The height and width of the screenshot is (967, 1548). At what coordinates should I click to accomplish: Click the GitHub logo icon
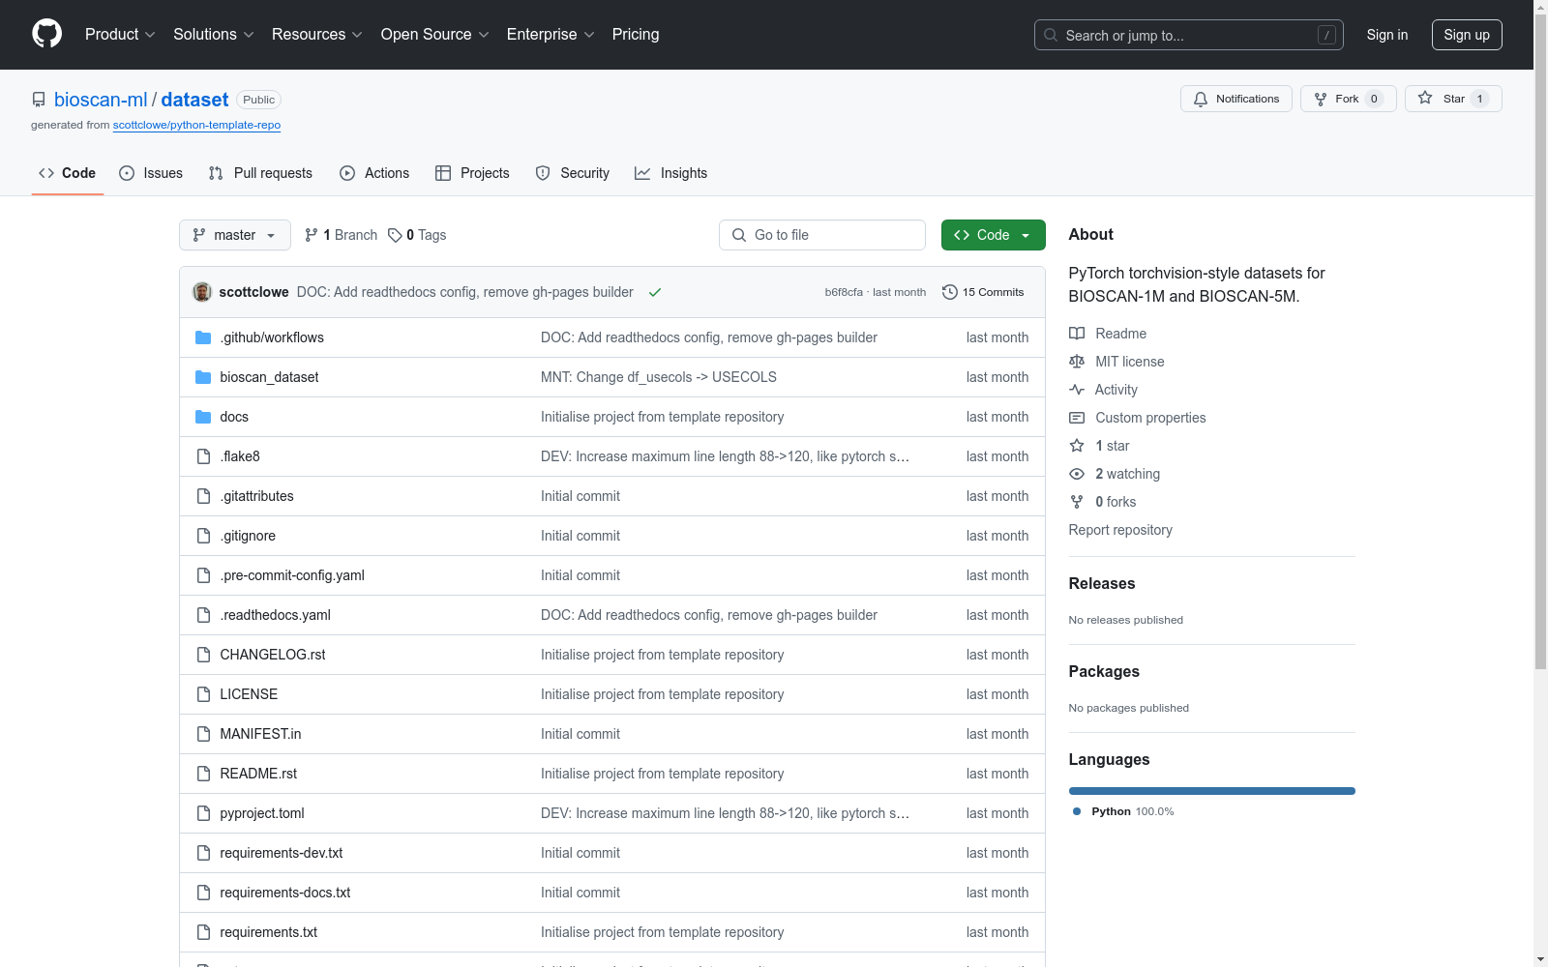click(46, 34)
